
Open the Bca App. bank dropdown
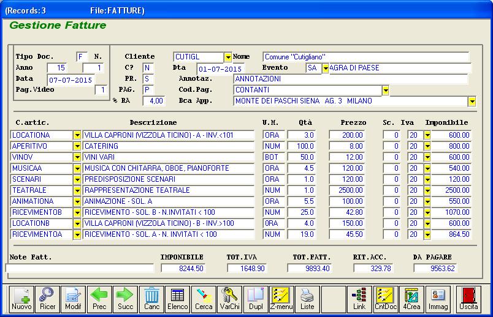[472, 102]
